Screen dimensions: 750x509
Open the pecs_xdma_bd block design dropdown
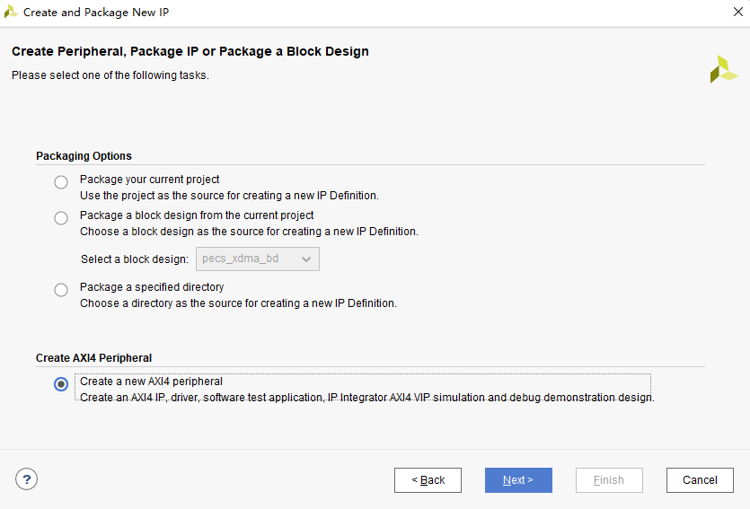coord(257,259)
